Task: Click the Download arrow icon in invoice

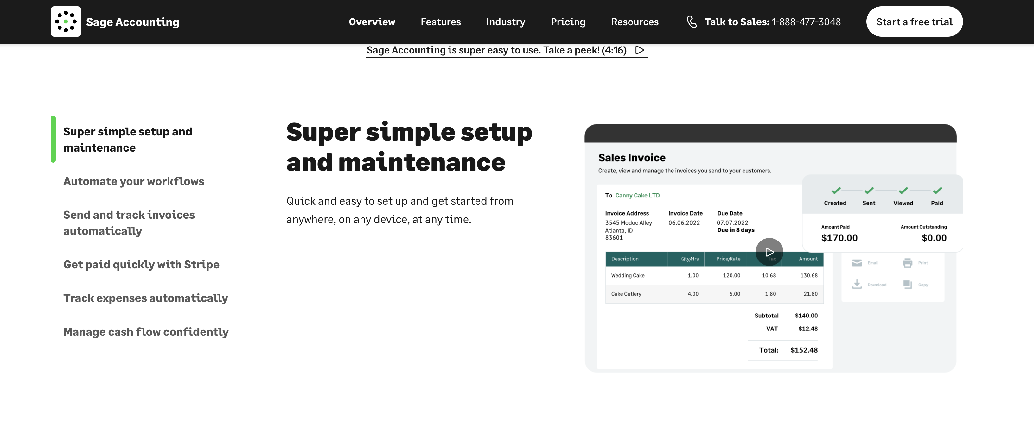Action: point(857,284)
